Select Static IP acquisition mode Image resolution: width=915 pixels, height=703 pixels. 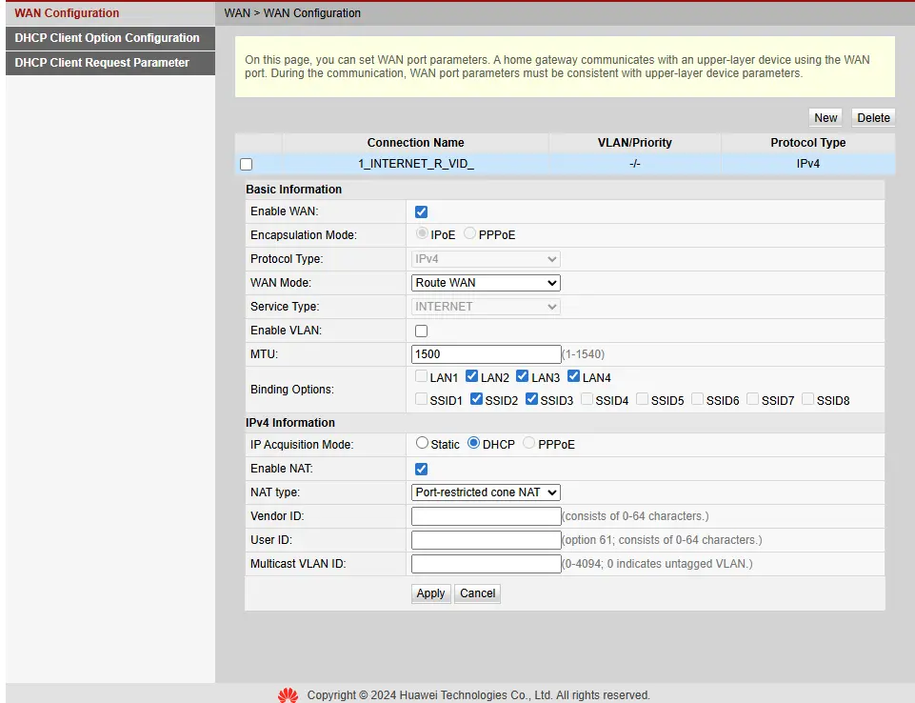422,443
